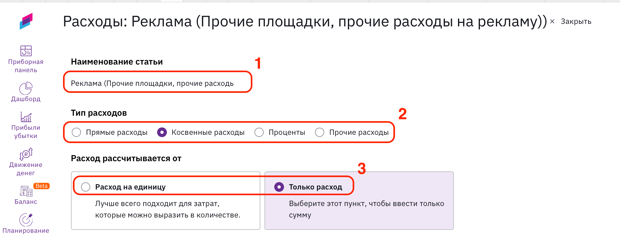
Task: Open the Планирование icon
Action: point(26,220)
